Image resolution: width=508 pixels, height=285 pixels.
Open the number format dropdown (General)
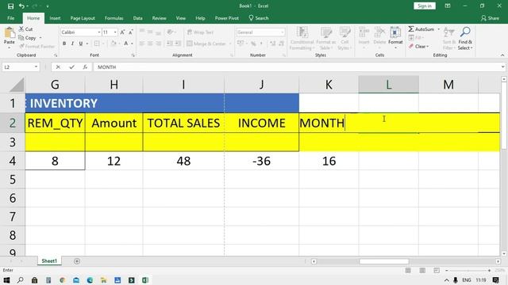point(283,32)
